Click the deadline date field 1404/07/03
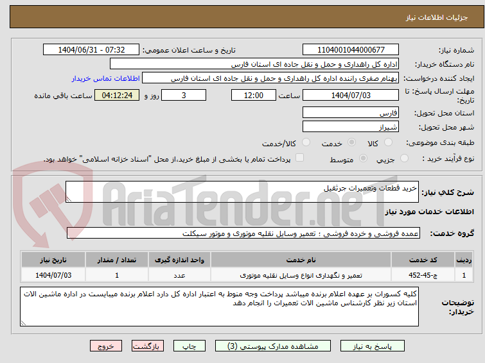This screenshot has height=363, width=485. tap(351, 95)
